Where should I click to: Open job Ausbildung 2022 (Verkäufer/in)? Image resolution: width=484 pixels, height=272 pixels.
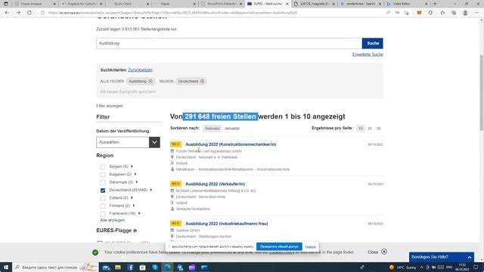tap(215, 184)
